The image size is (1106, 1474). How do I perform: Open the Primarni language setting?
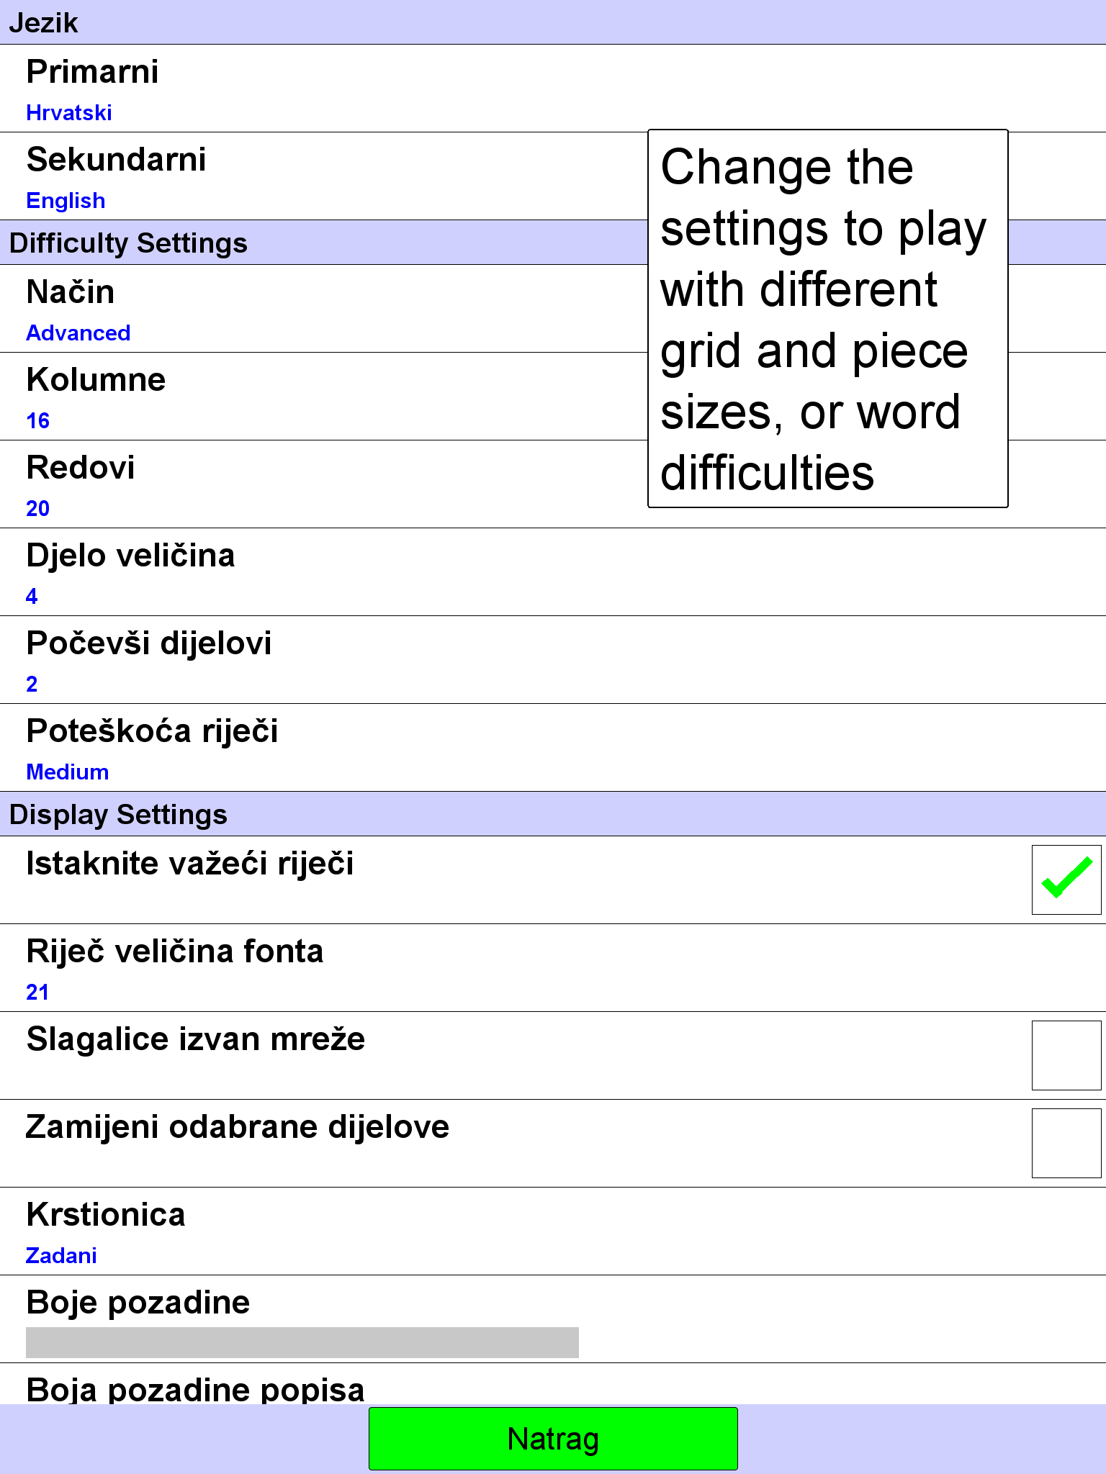pyautogui.click(x=553, y=89)
